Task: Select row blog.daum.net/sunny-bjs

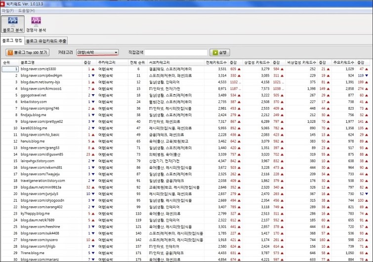Action: point(186,82)
